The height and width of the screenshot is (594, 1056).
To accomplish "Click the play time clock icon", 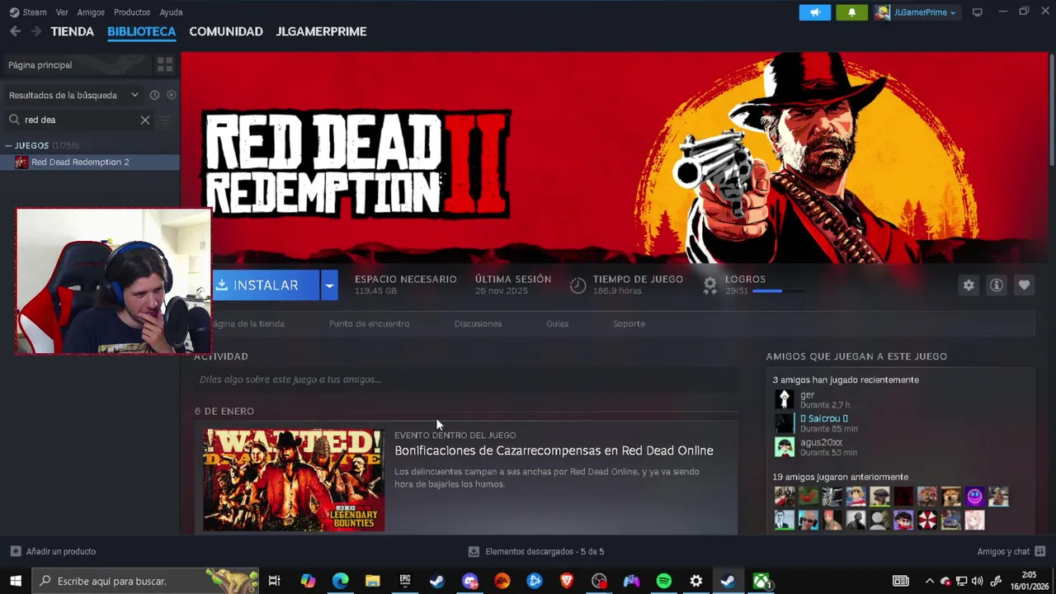I will coord(578,285).
